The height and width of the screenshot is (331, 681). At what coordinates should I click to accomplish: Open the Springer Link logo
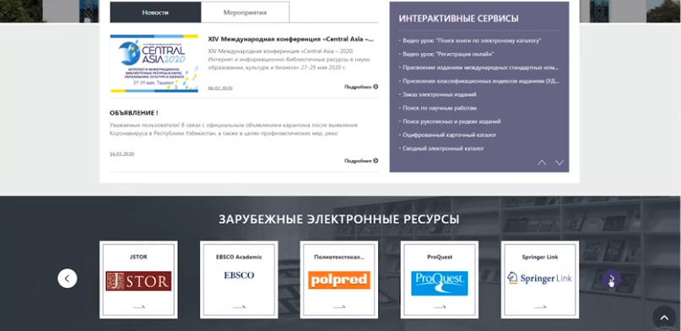click(x=540, y=278)
